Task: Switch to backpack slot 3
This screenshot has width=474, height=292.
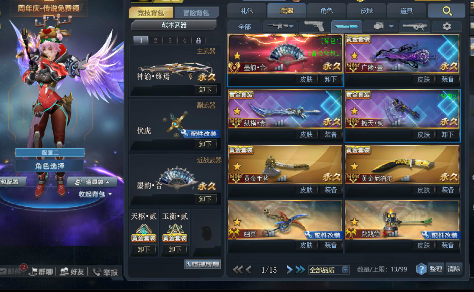Action: click(x=170, y=41)
